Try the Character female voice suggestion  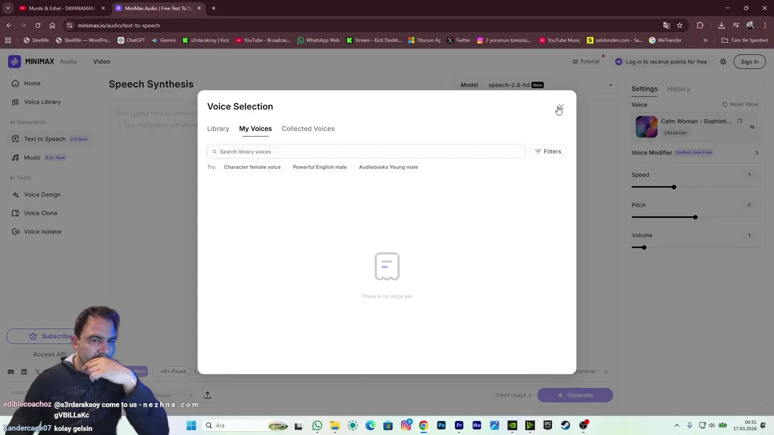tap(252, 167)
